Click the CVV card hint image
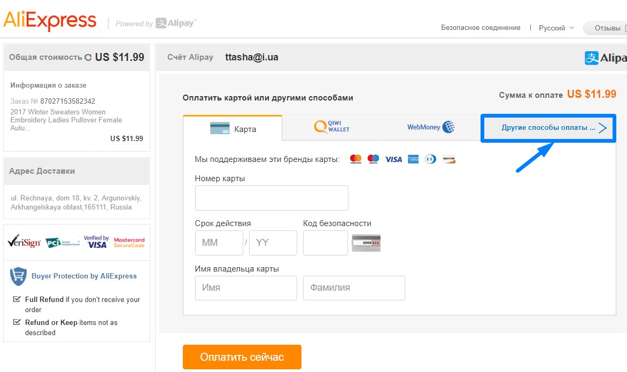Image resolution: width=627 pixels, height=372 pixels. pos(366,243)
